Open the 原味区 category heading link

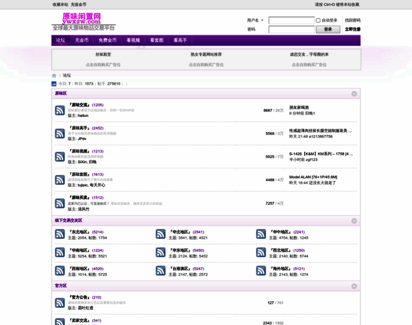click(61, 93)
